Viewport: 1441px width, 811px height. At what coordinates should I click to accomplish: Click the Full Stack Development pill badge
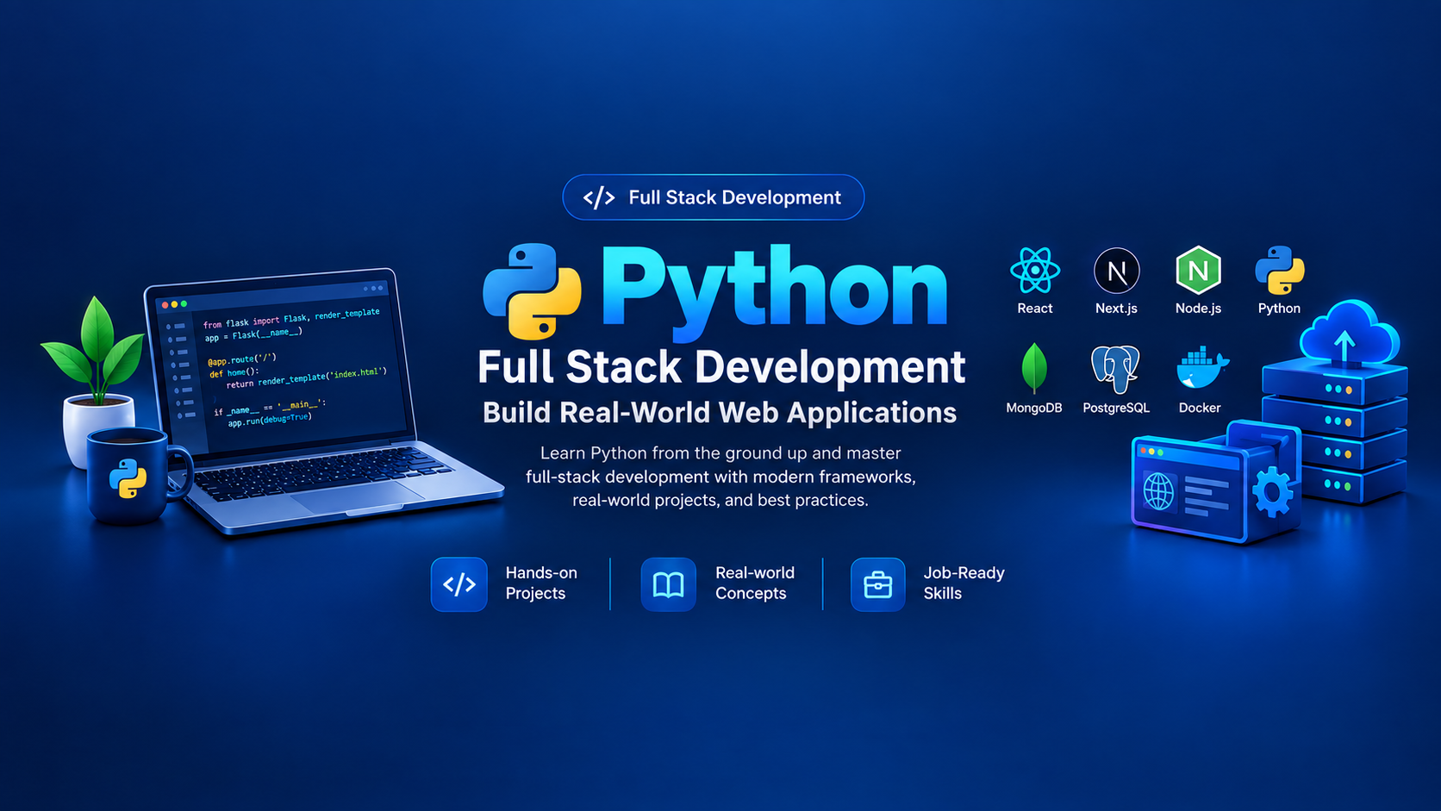(714, 197)
